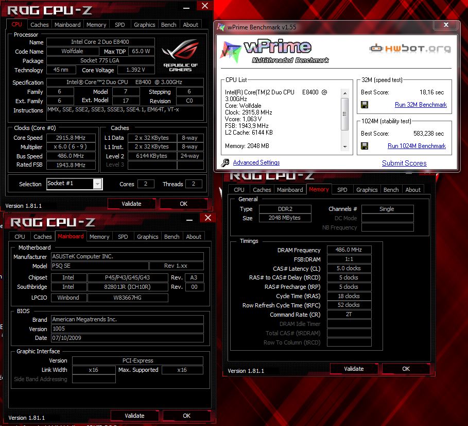Click the Intel Core 2 Duo E8400 name field
This screenshot has height=426, width=468.
pos(100,42)
